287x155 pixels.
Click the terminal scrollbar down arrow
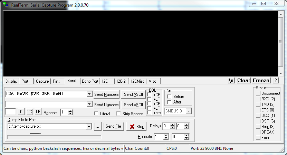(281, 74)
